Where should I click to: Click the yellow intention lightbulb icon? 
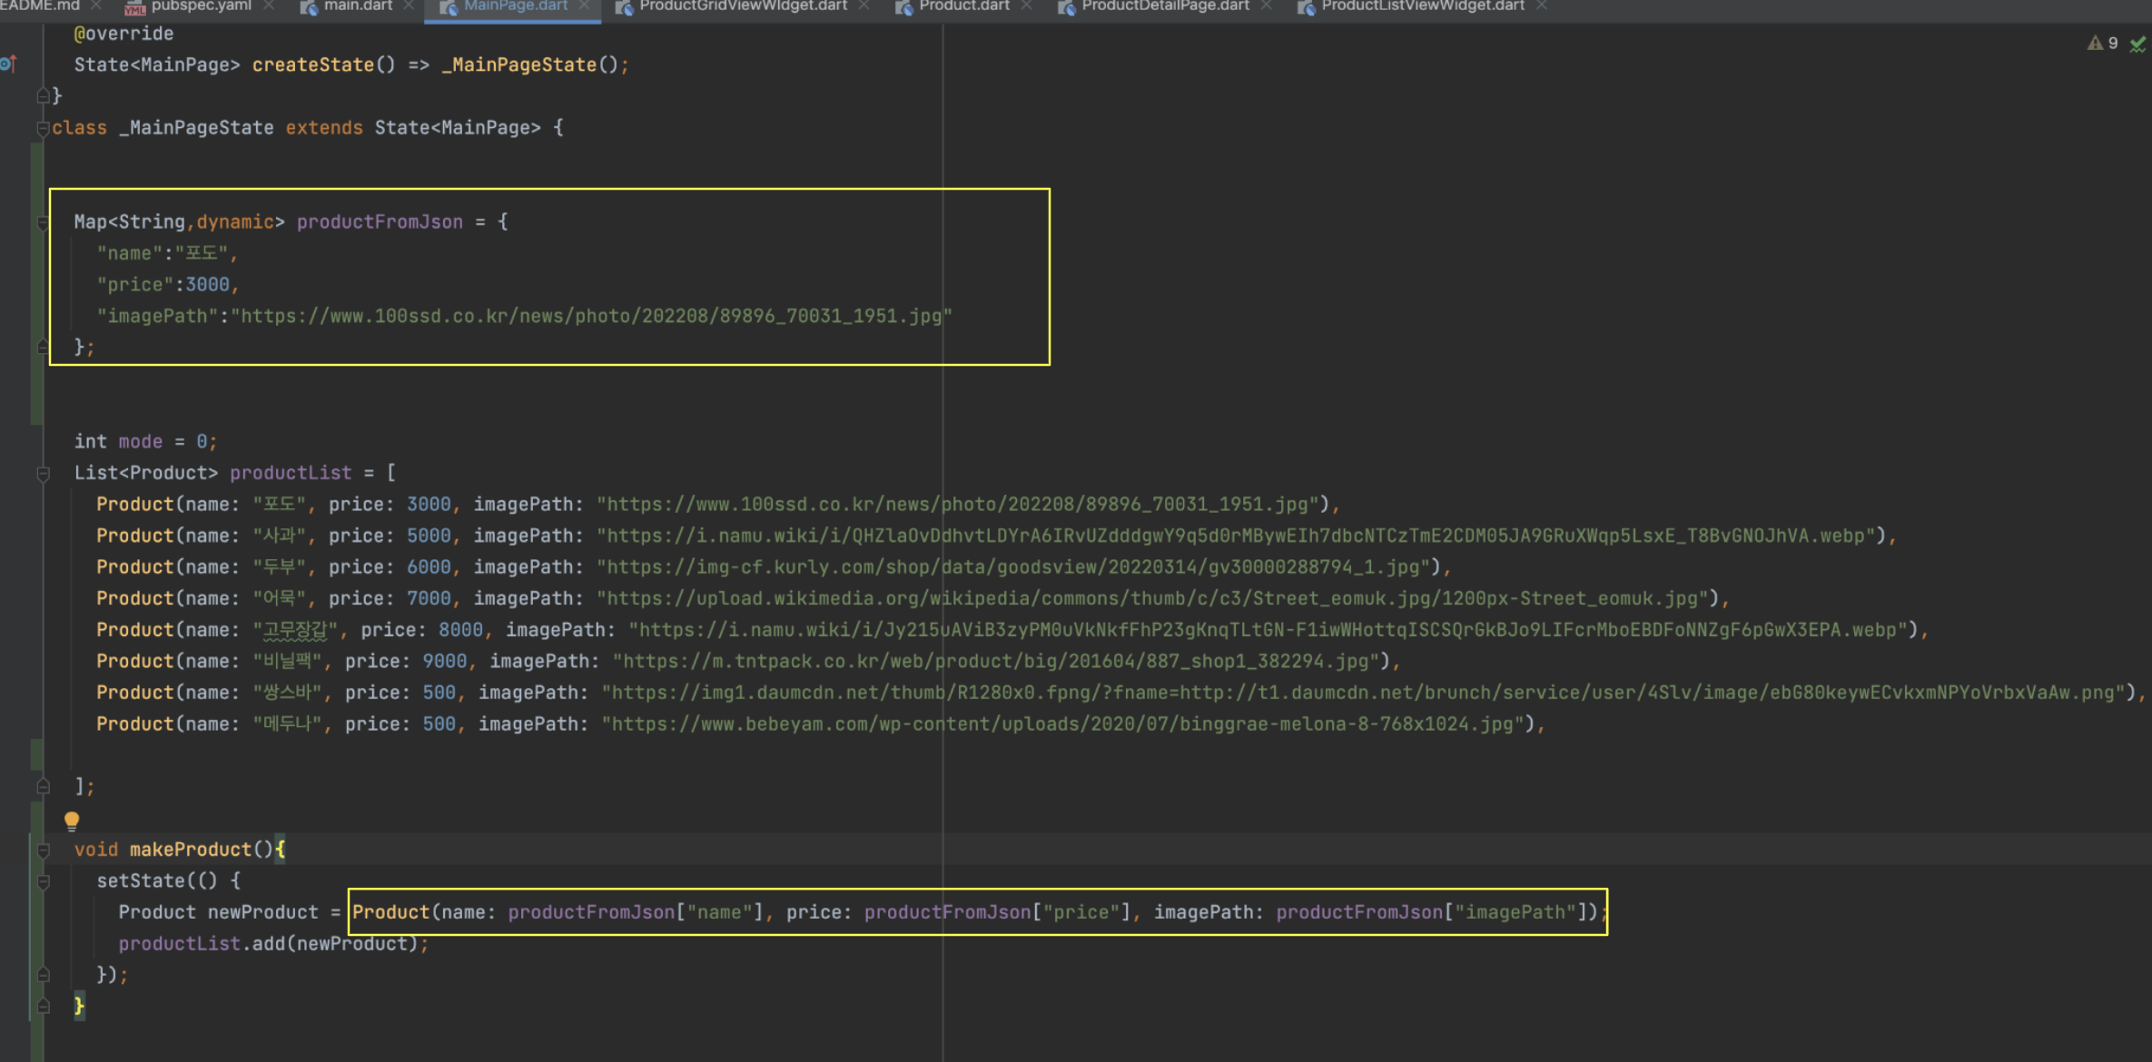(72, 821)
